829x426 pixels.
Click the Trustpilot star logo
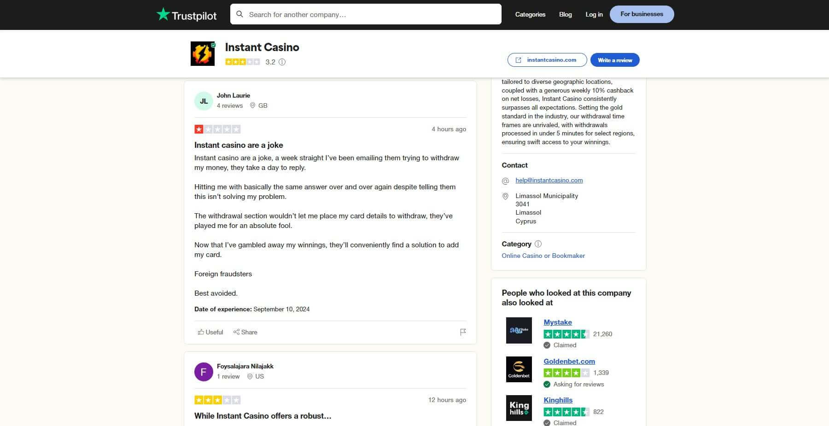click(x=163, y=14)
